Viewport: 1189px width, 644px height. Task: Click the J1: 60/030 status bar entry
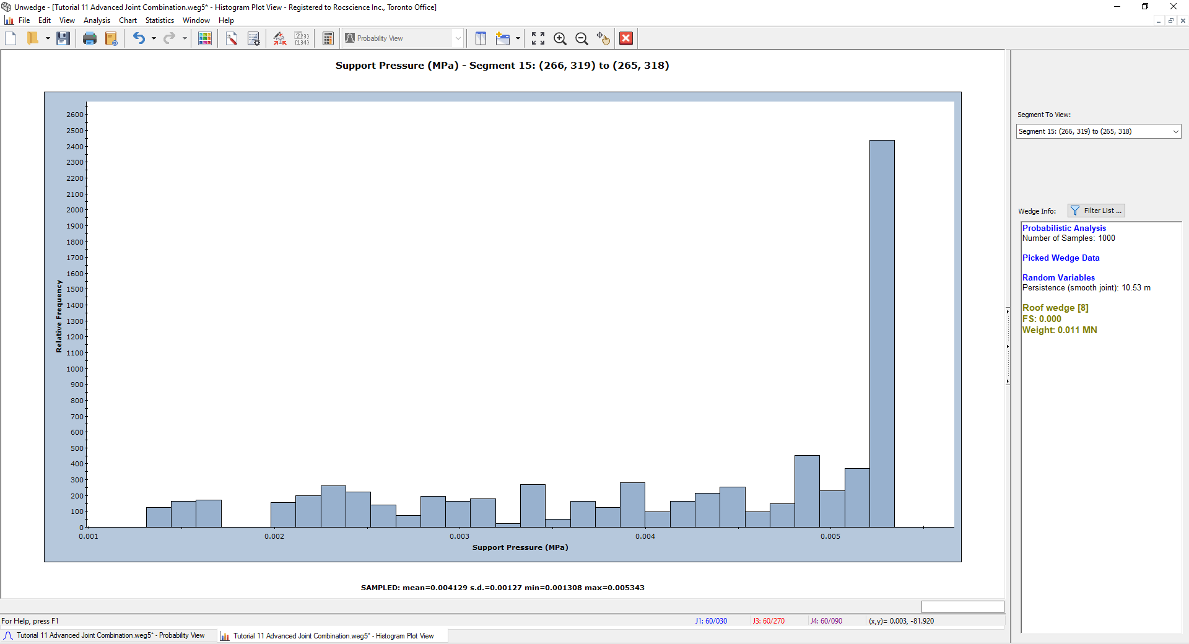pyautogui.click(x=711, y=621)
